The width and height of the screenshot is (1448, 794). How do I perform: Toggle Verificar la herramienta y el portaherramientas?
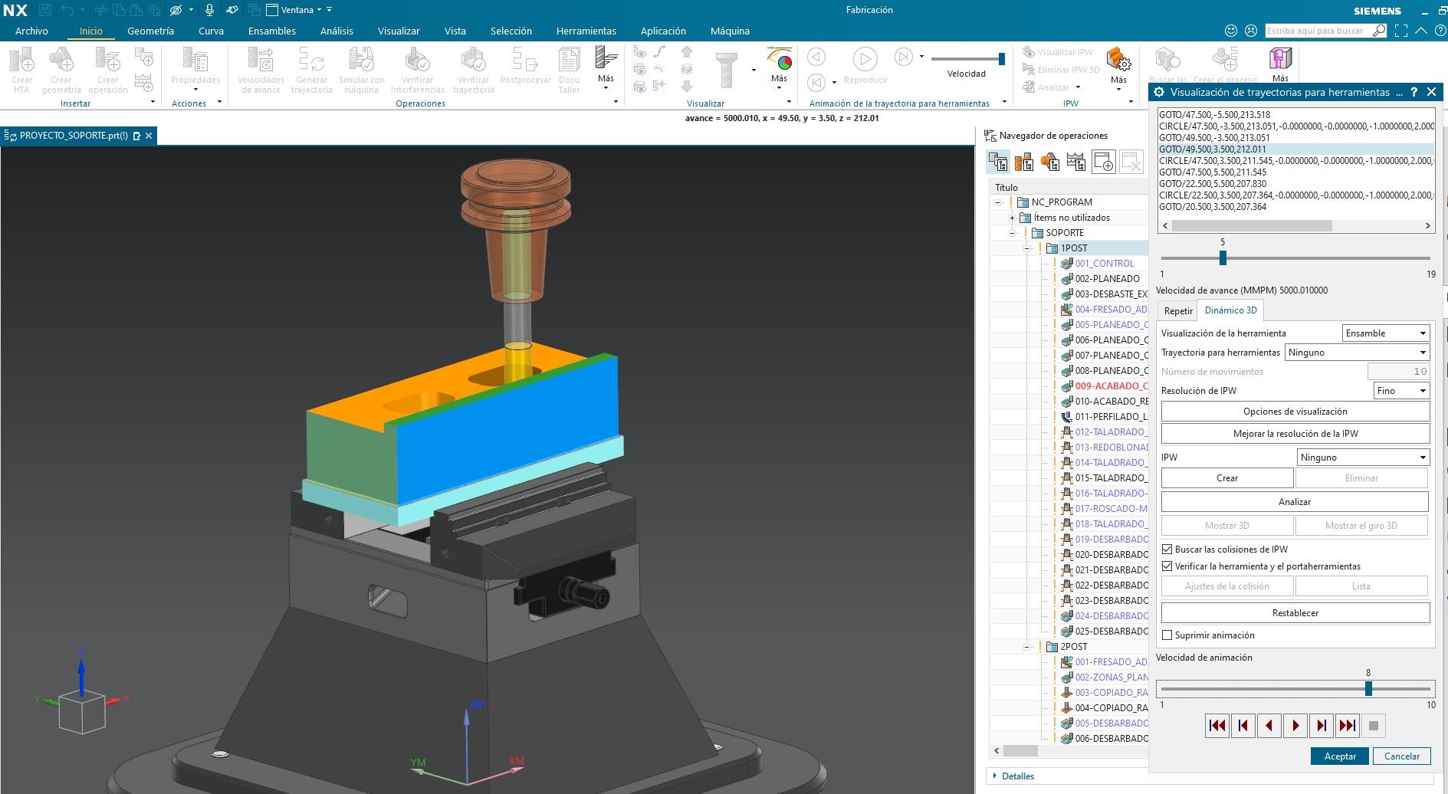click(x=1167, y=566)
